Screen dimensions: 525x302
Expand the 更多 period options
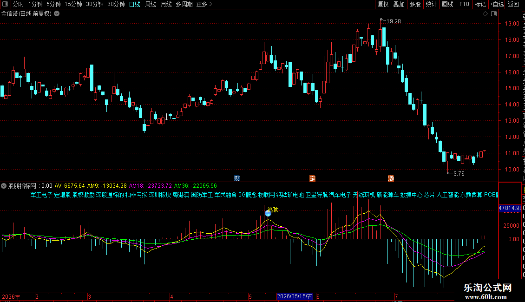point(204,4)
